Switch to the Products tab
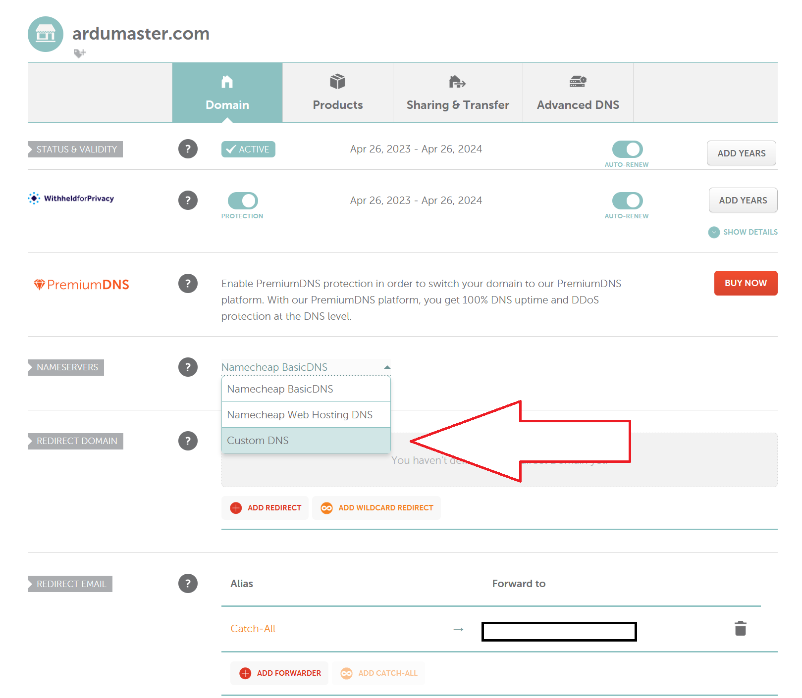The width and height of the screenshot is (802, 698). point(338,93)
